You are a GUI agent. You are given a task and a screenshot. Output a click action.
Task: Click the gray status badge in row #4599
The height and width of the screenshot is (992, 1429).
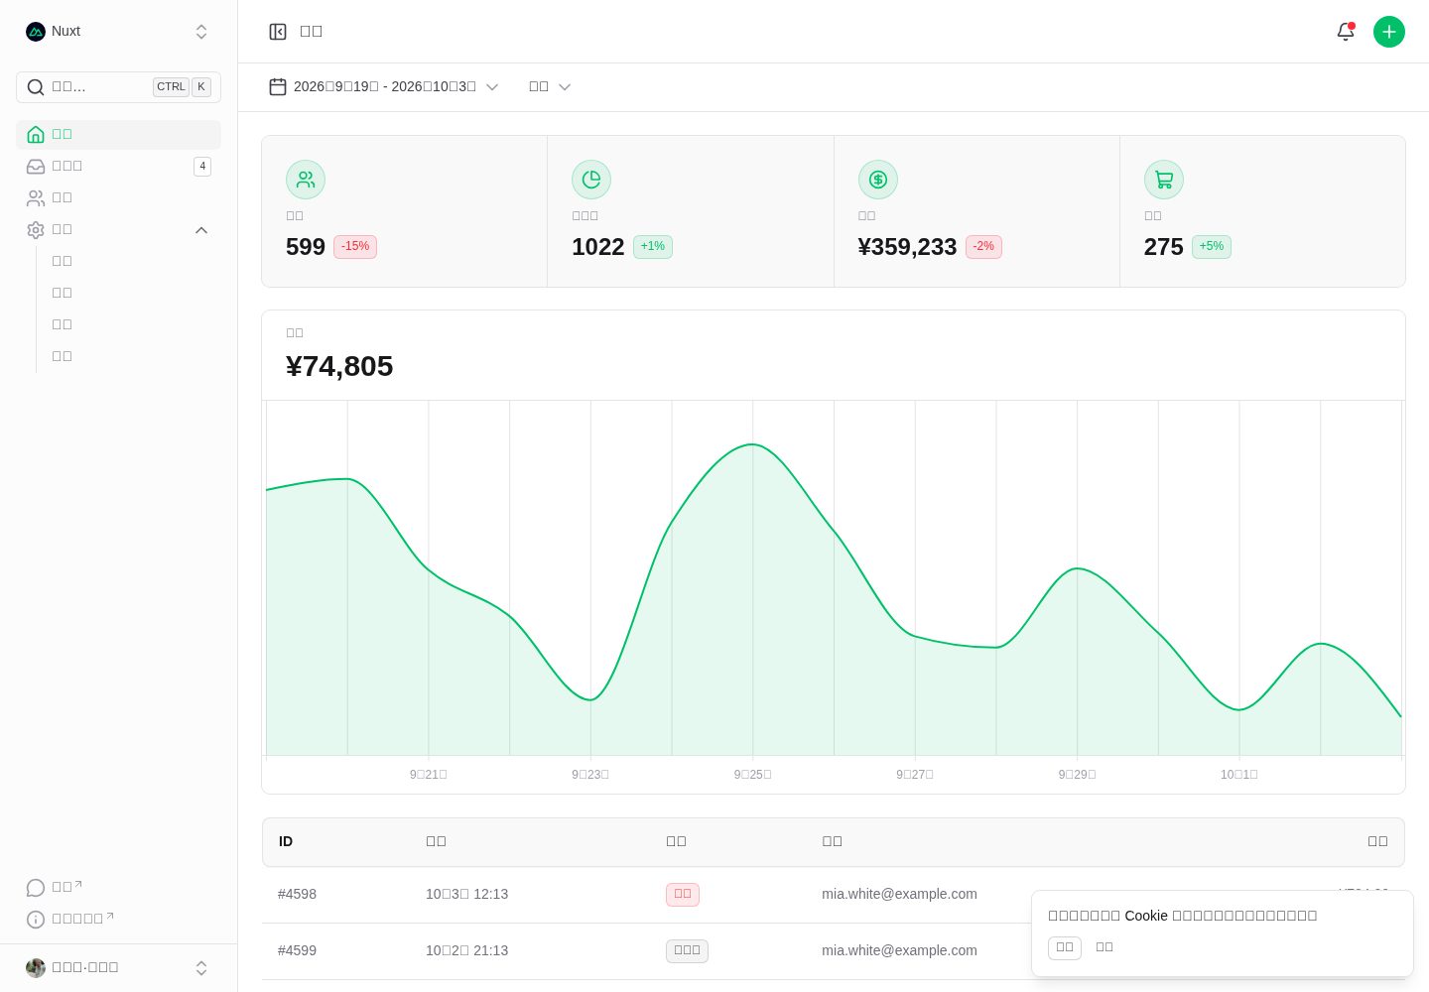tap(687, 951)
